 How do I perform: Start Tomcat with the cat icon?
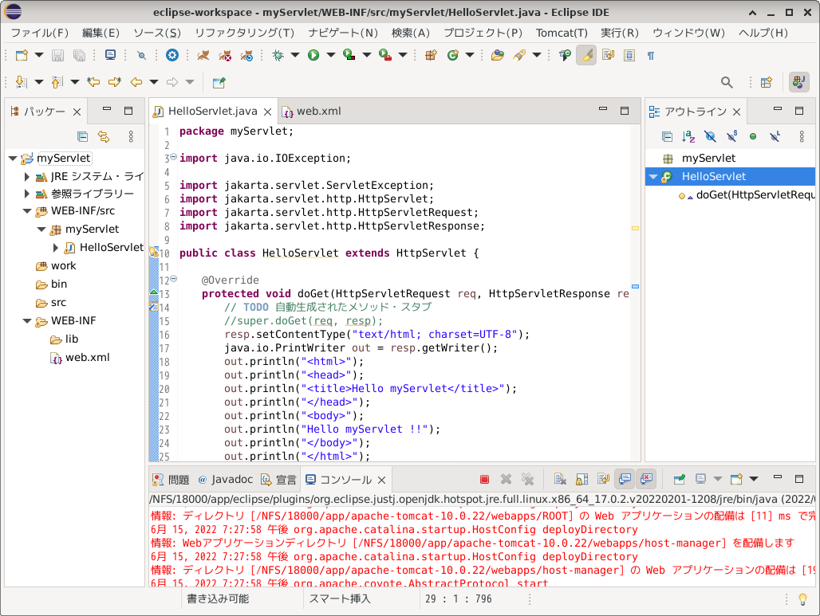203,55
